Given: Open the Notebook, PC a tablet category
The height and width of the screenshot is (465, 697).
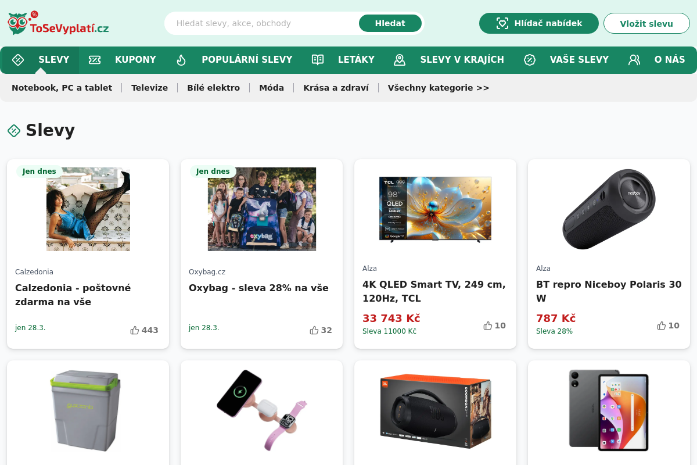Looking at the screenshot, I should point(62,88).
